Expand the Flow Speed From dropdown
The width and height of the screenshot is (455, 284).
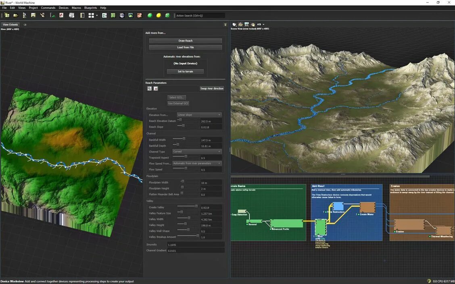pyautogui.click(x=197, y=163)
